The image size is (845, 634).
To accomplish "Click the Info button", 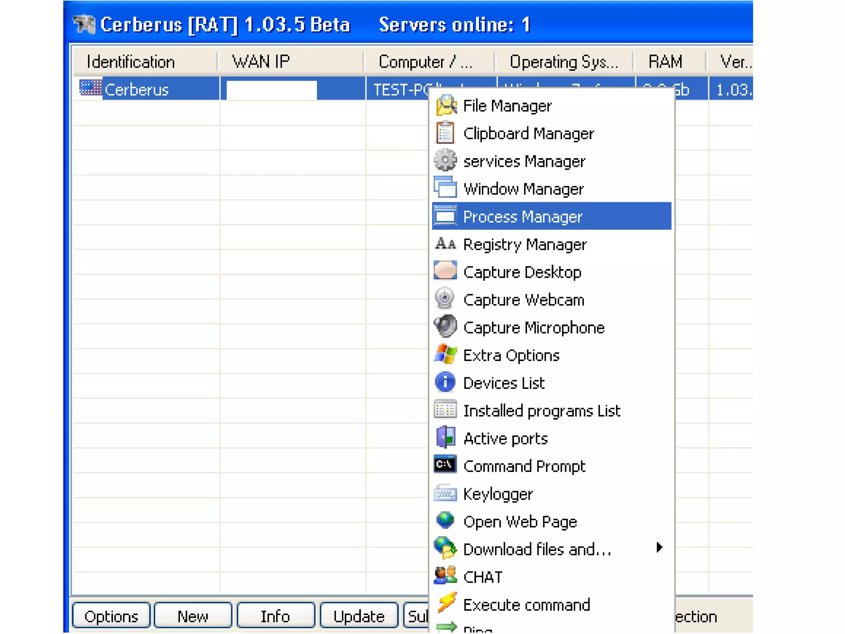I will pos(276,616).
